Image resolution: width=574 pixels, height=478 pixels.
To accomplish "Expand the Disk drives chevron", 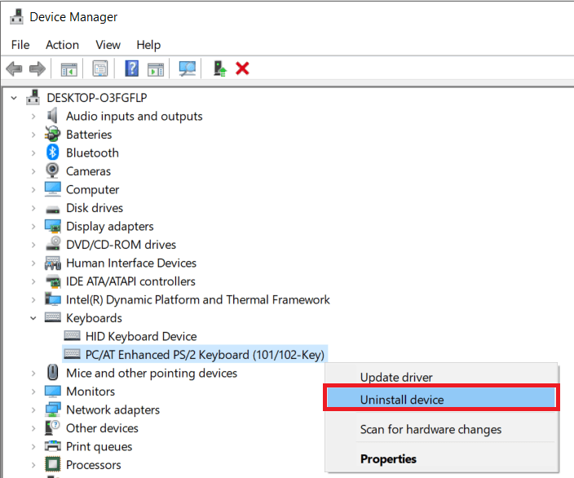I will pos(33,208).
